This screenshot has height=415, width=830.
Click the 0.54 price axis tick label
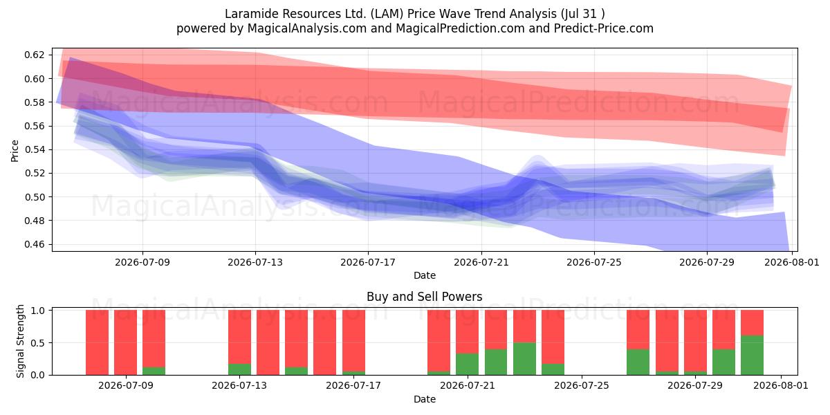tap(35, 149)
